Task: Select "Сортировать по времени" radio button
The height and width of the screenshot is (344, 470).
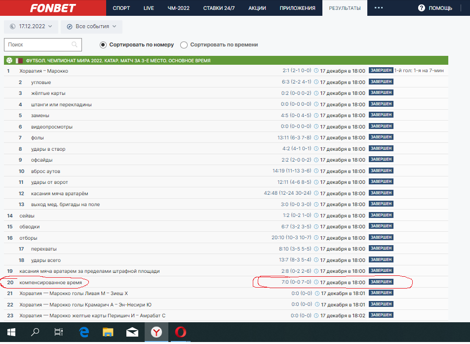Action: click(184, 45)
